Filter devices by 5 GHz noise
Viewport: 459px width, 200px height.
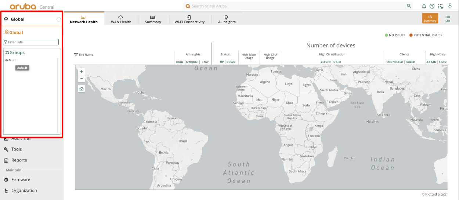tap(443, 62)
